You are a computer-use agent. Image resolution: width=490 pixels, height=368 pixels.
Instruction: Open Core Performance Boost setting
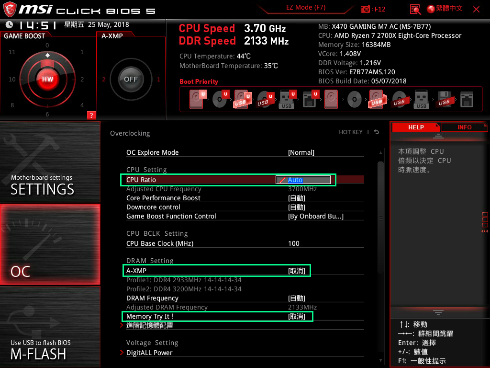(245, 198)
